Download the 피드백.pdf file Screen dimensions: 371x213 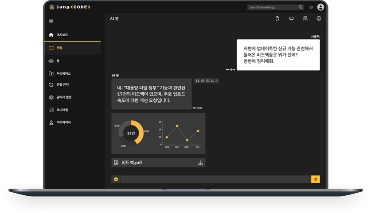click(x=200, y=163)
